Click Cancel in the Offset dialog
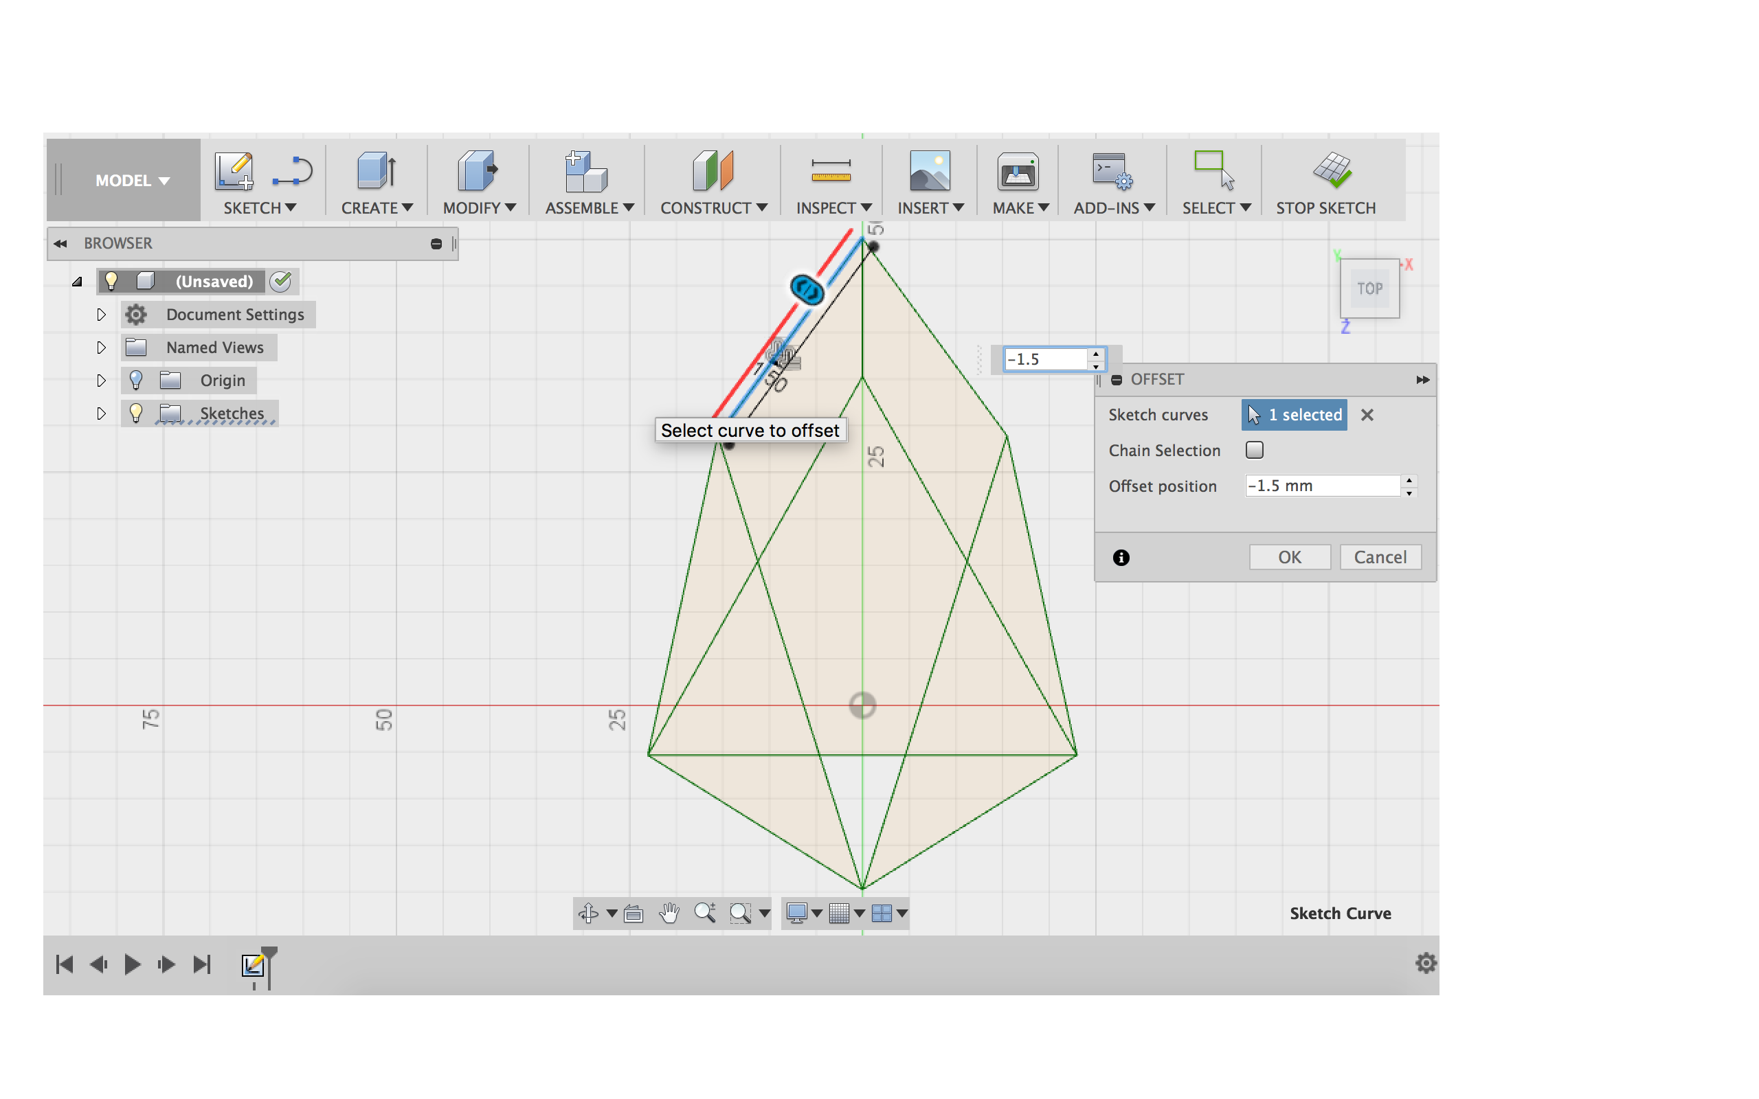Viewport: 1759px width, 1099px height. 1380,558
